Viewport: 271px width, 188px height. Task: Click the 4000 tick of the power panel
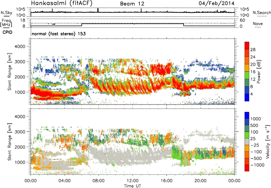(x=20, y=46)
